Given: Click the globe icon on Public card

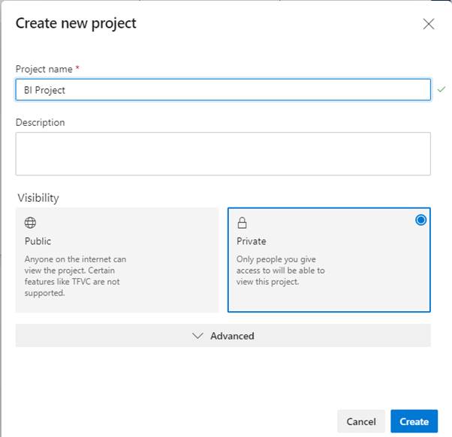Looking at the screenshot, I should (30, 223).
